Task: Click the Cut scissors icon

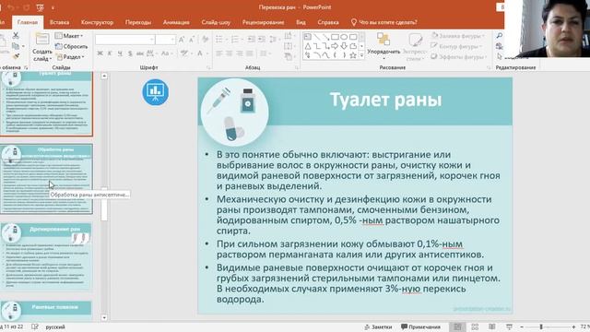Action: 16,35
